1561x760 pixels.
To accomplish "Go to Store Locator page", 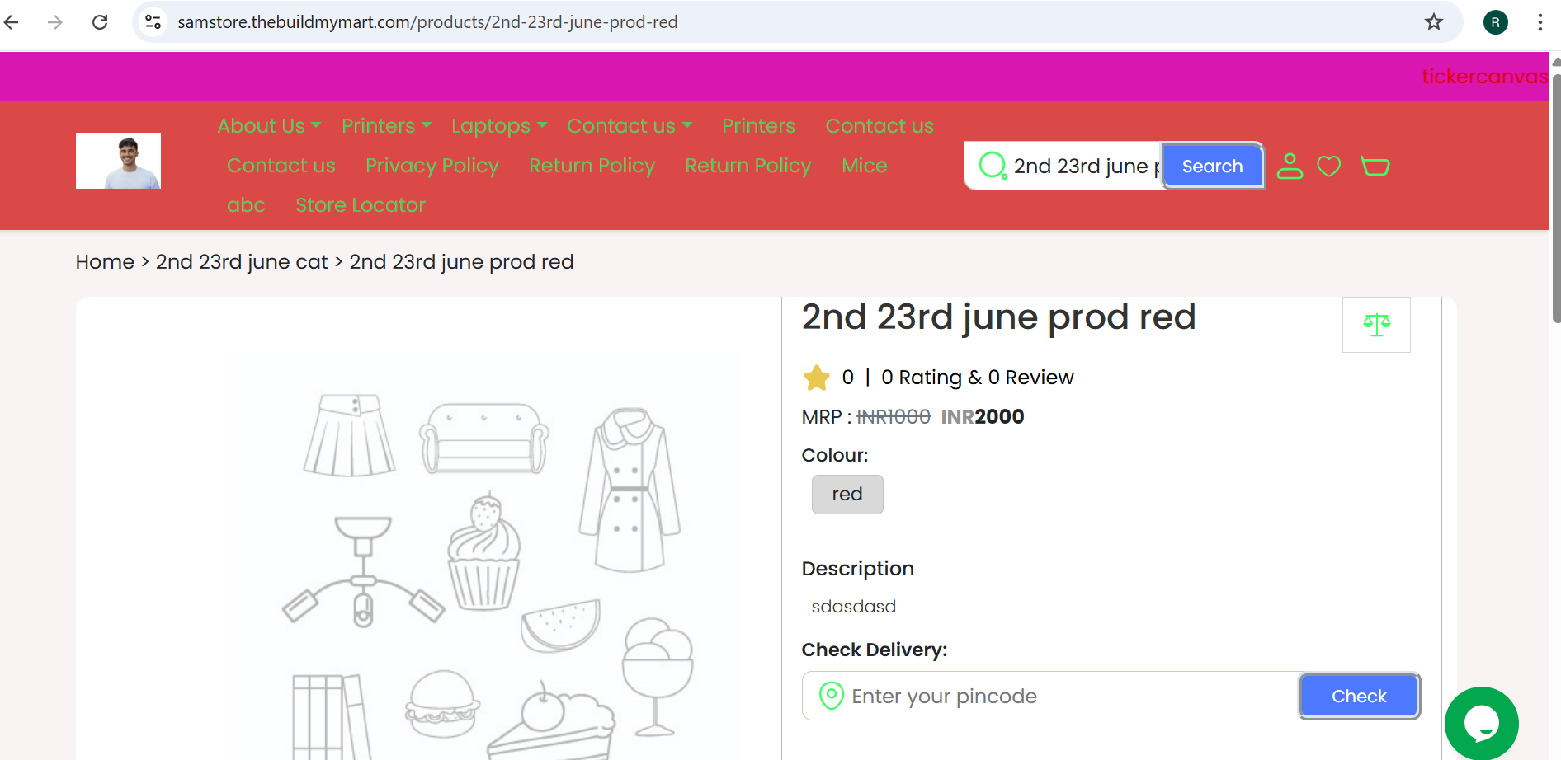I will (x=361, y=205).
